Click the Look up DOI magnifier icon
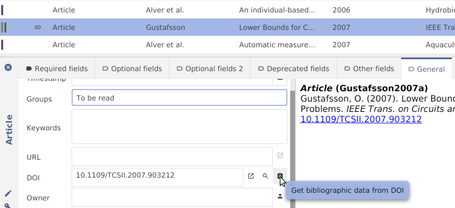Viewport: 455px width, 208px height. (265, 176)
